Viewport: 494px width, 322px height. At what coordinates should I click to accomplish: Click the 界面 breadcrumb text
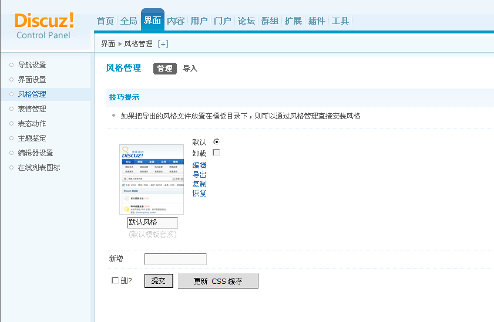108,44
